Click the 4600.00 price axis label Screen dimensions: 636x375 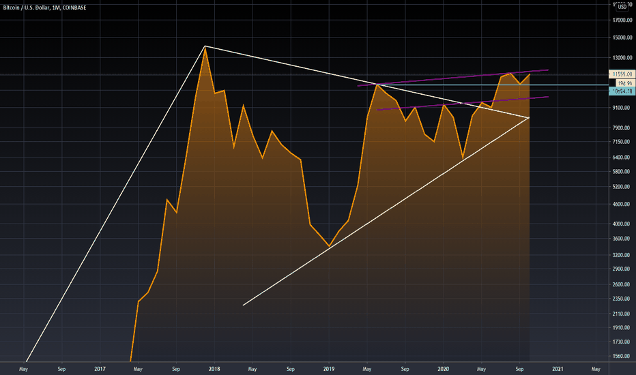tap(622, 205)
